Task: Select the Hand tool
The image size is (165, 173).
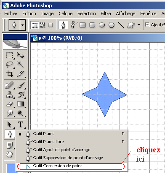Action: pyautogui.click(x=9, y=155)
